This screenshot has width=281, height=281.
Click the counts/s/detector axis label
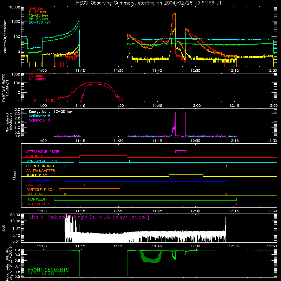5,37
